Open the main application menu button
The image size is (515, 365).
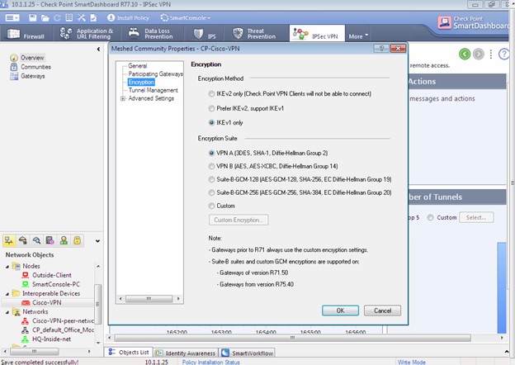pos(12,17)
